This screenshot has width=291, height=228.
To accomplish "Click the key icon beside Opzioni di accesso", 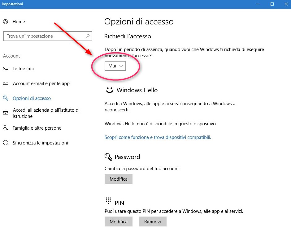I will point(6,98).
